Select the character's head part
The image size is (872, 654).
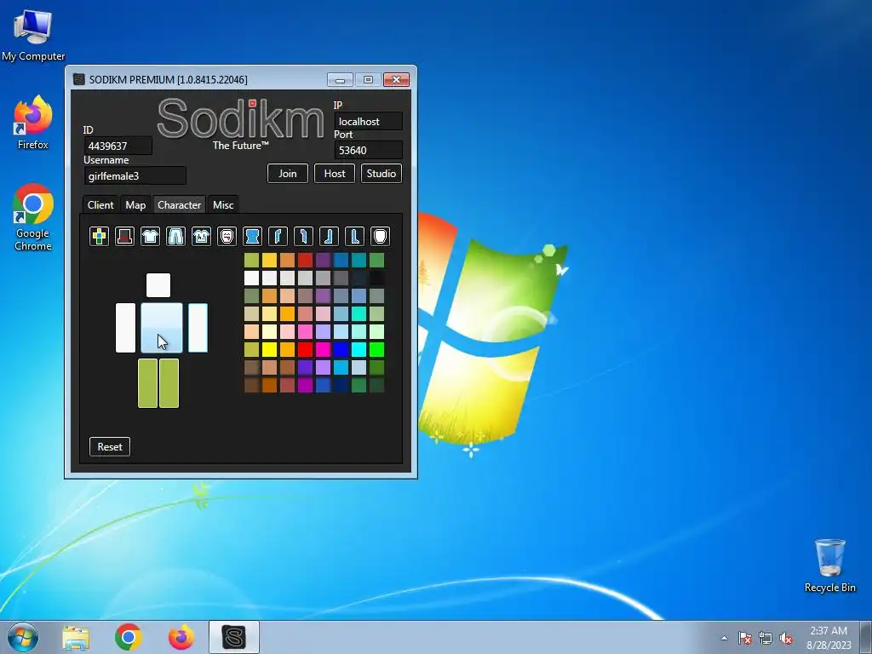pos(158,285)
